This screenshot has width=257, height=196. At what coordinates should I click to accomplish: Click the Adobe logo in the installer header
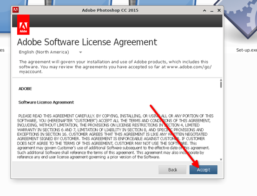pos(23,25)
